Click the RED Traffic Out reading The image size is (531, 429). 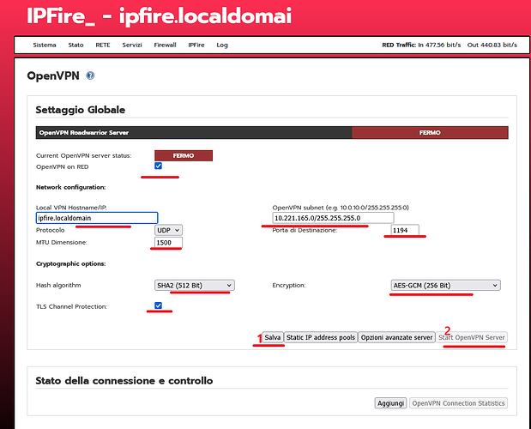pyautogui.click(x=492, y=45)
